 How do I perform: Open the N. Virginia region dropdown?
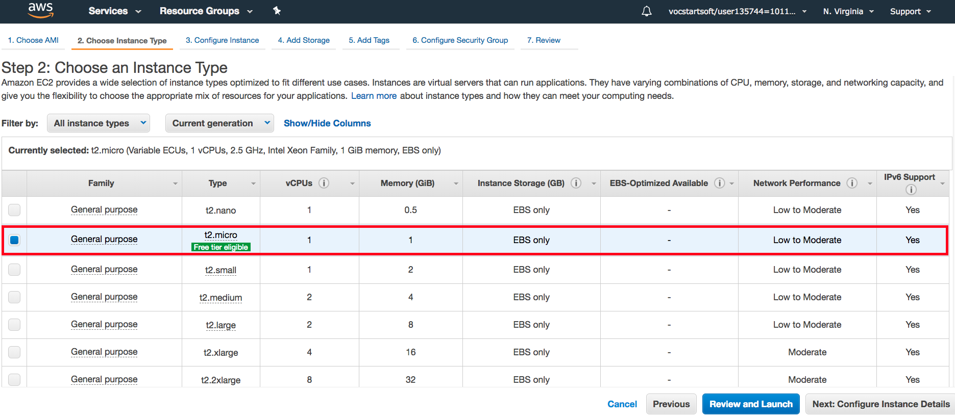point(848,11)
